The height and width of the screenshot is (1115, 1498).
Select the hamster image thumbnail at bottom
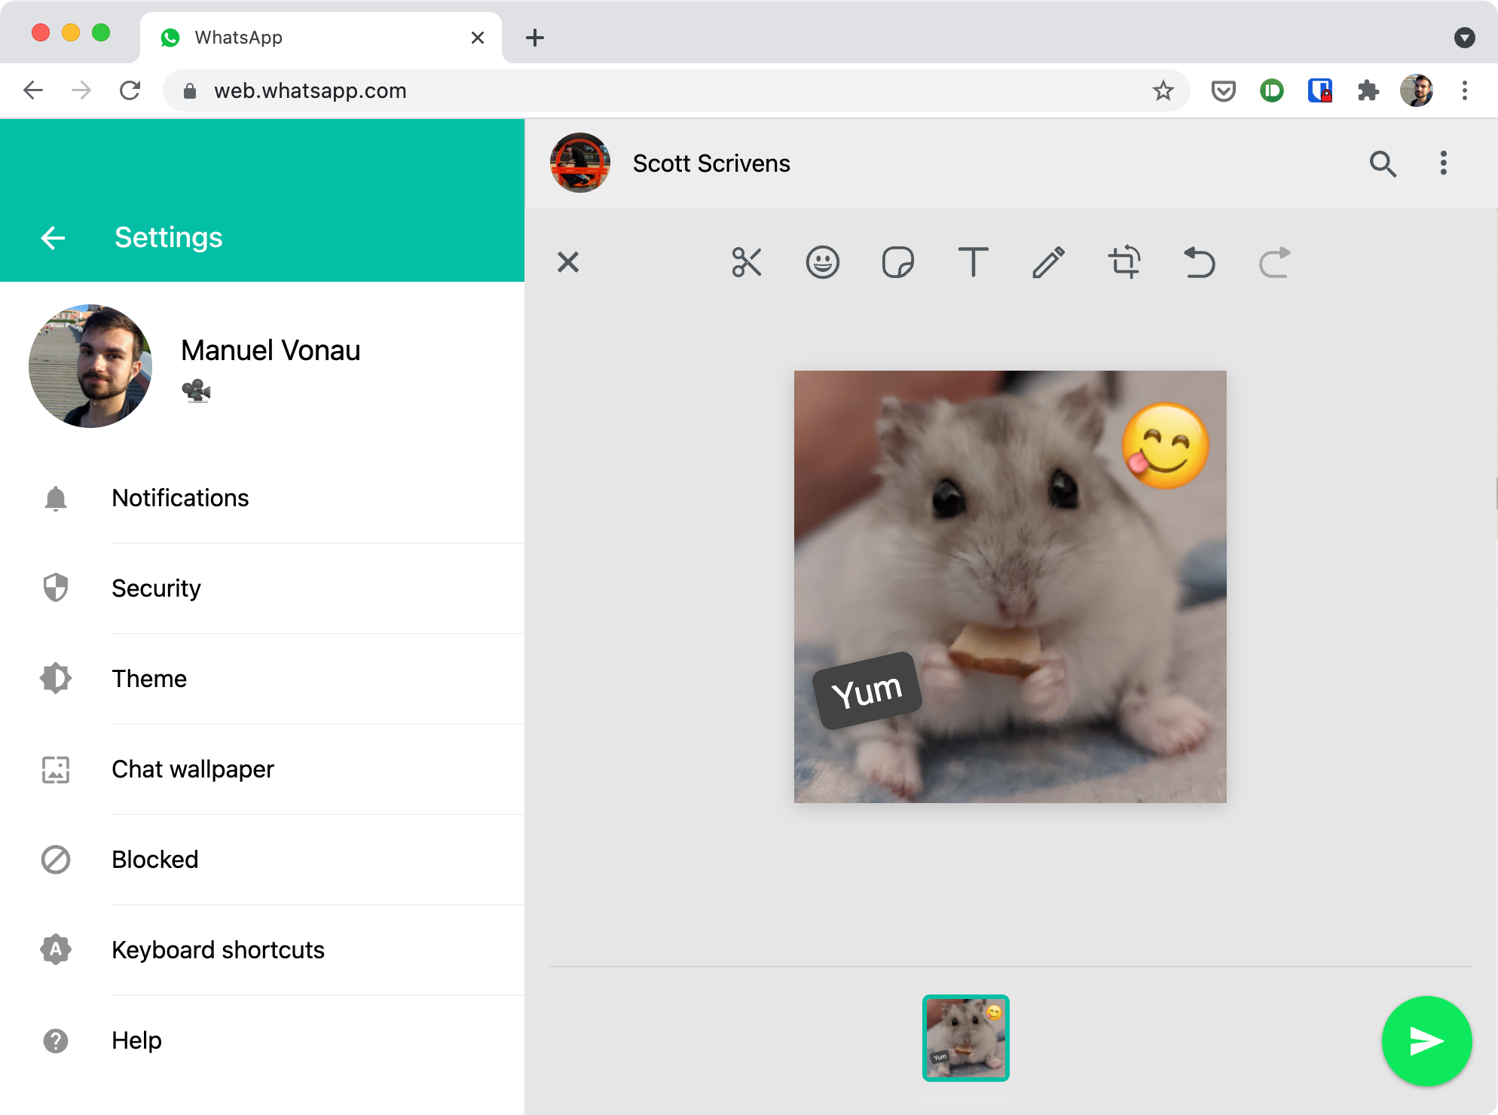pyautogui.click(x=965, y=1038)
